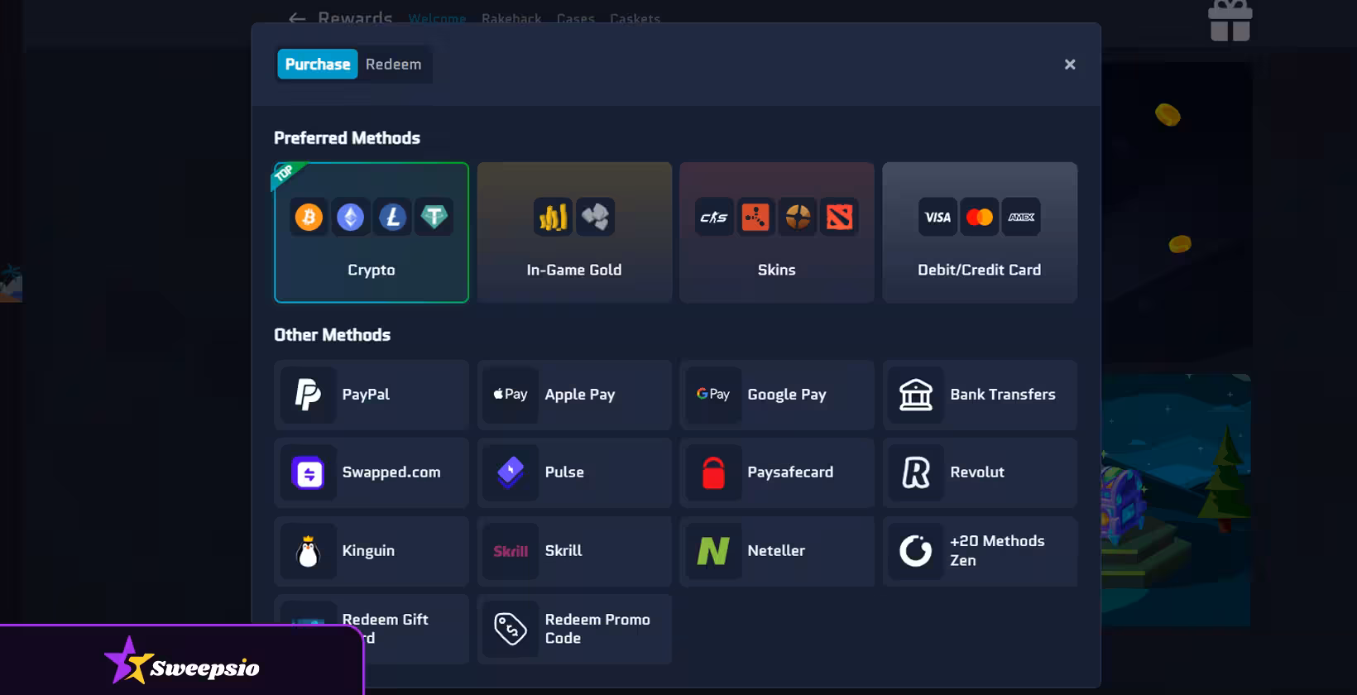Image resolution: width=1357 pixels, height=695 pixels.
Task: Click the Zen logo icon
Action: tap(916, 551)
